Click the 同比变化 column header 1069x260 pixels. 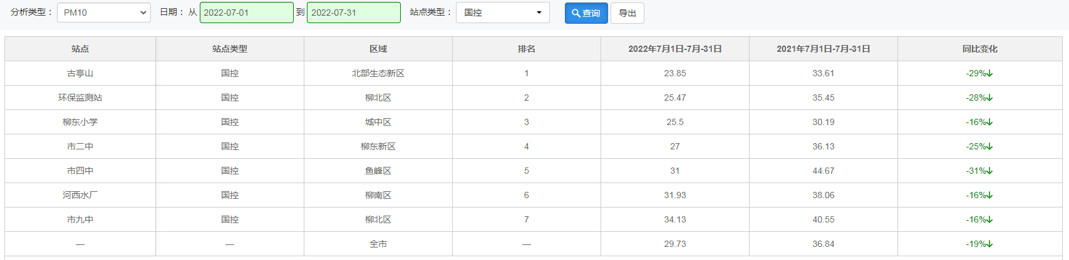click(x=980, y=49)
